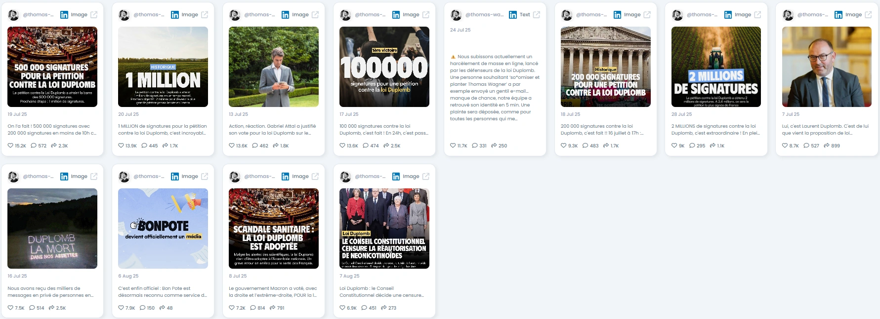This screenshot has height=319, width=880.
Task: Click heart icon showing 15.2K likes
Action: point(10,145)
